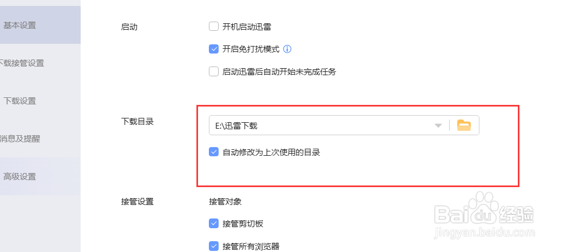Click the folder browse icon
Screen dimensions: 566x252
[x=464, y=125]
